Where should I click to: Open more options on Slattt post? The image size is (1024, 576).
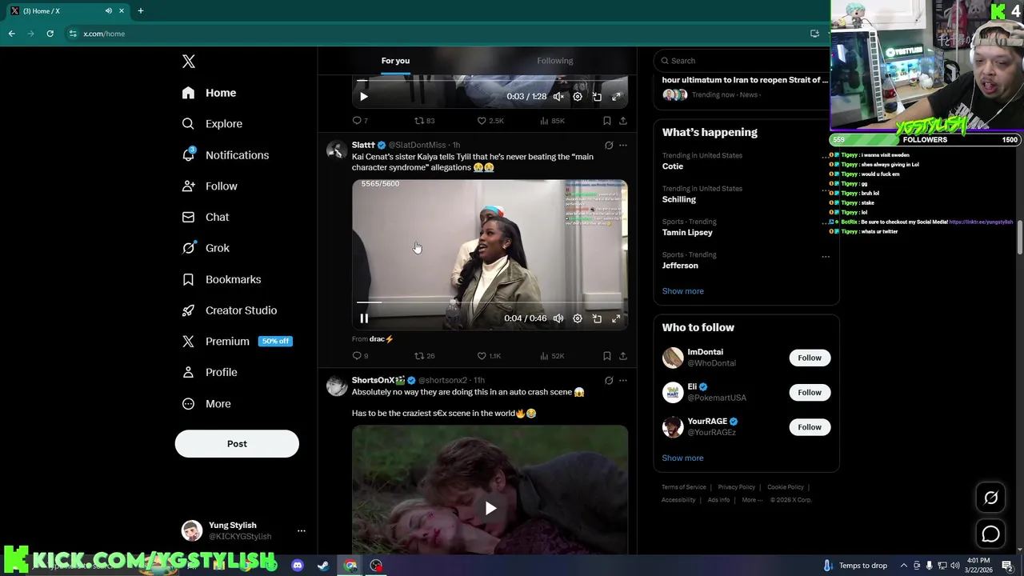point(623,146)
